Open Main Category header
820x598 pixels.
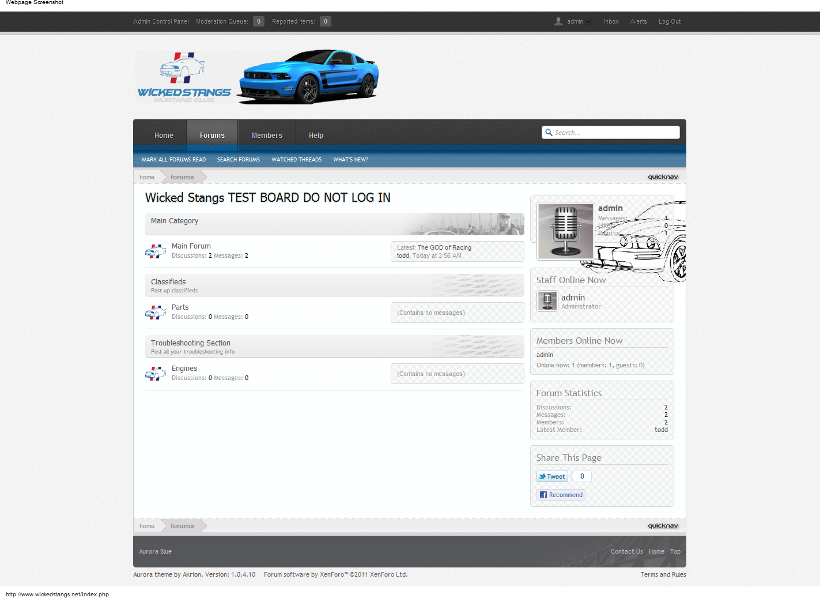coord(175,221)
